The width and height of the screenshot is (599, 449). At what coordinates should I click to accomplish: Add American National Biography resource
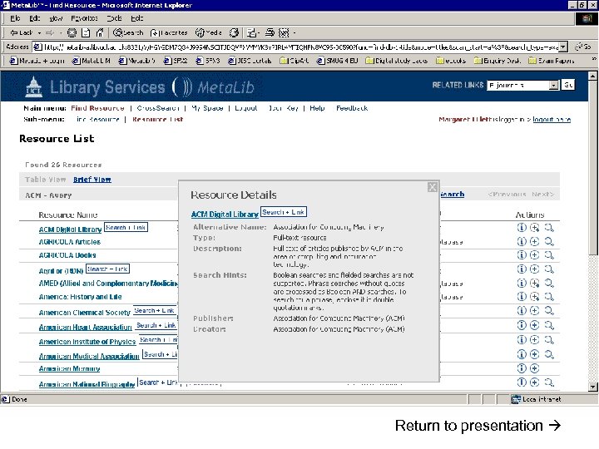[x=534, y=382]
